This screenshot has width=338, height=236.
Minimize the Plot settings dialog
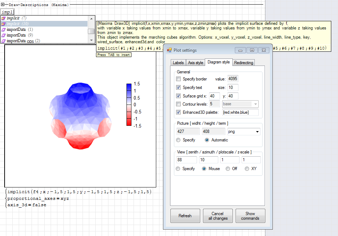pyautogui.click(x=240, y=50)
